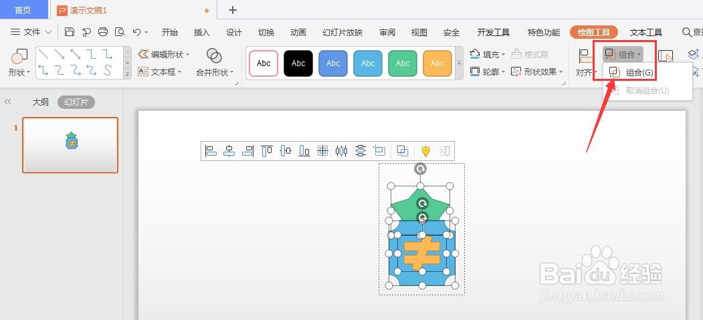
Task: Open the 设计 ribbon tab
Action: [234, 32]
